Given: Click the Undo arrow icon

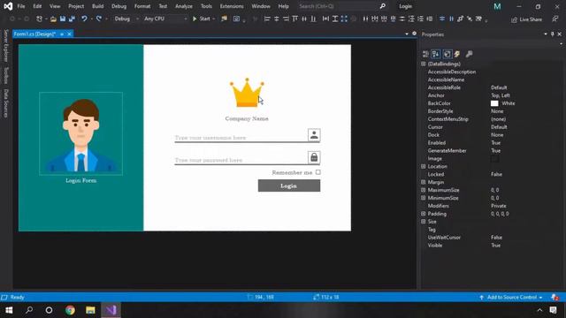Looking at the screenshot, I should click(x=84, y=19).
